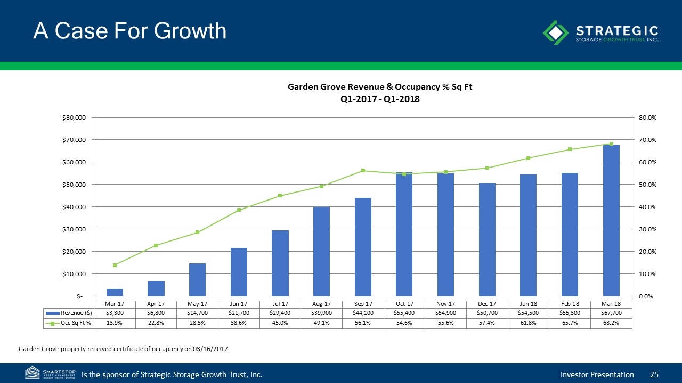682x383 pixels.
Task: Click the $54,900 revenue cell
Action: click(445, 314)
